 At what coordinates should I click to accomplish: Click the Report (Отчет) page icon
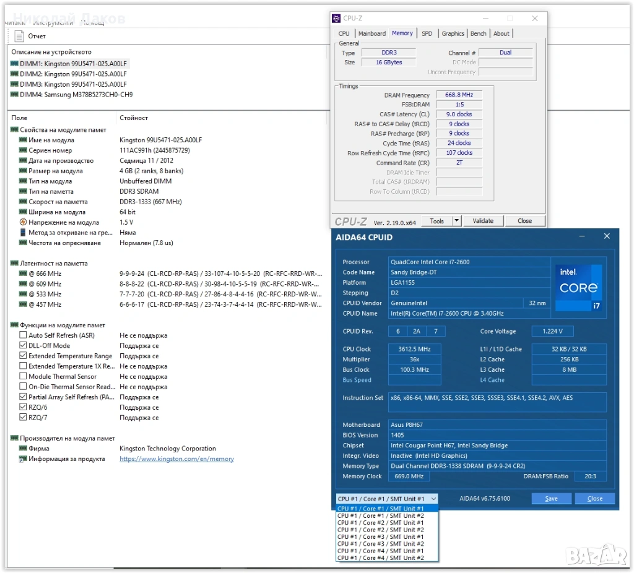pos(19,36)
